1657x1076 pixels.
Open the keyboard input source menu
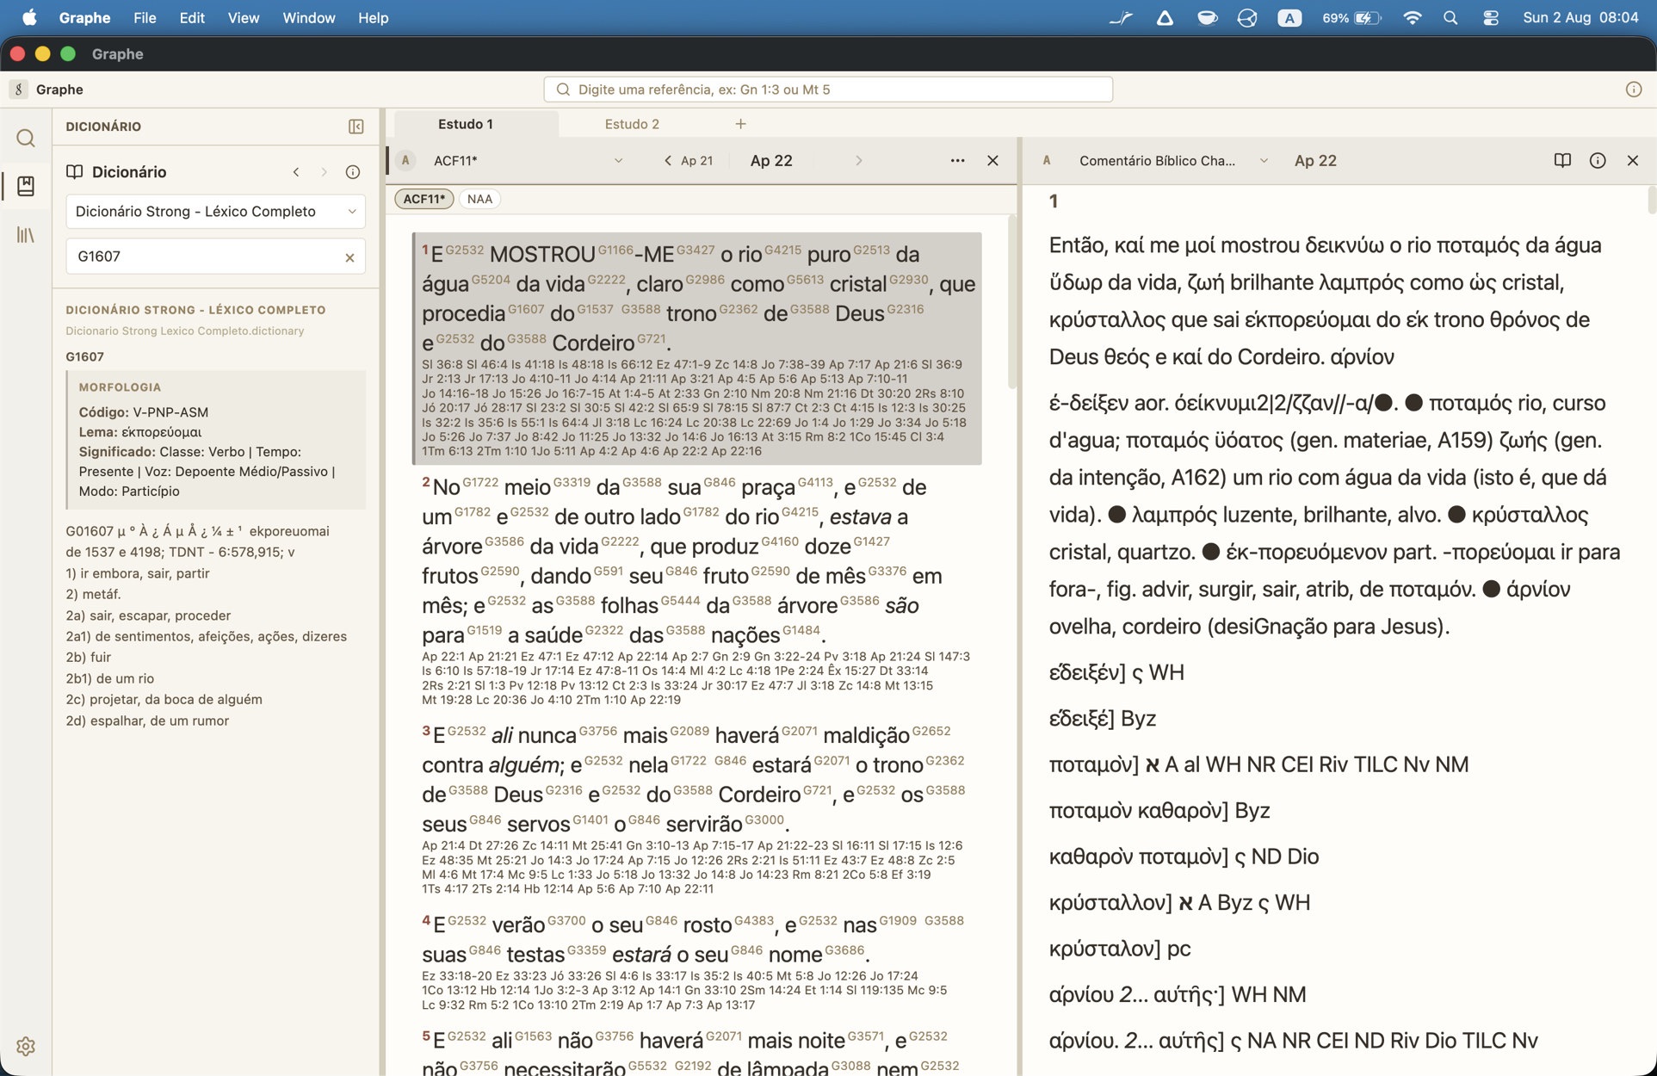click(1289, 17)
